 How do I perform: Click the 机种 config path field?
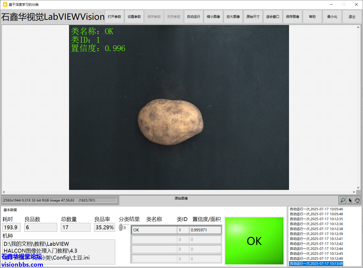point(59,251)
